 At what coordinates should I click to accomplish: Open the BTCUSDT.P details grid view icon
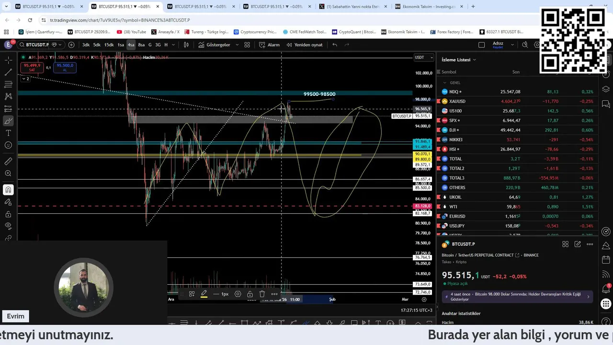[565, 244]
